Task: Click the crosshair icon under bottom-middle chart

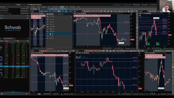Action: point(125,94)
